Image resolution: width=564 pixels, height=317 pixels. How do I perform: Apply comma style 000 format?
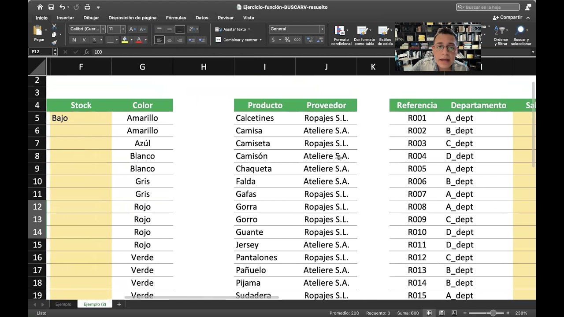point(297,40)
